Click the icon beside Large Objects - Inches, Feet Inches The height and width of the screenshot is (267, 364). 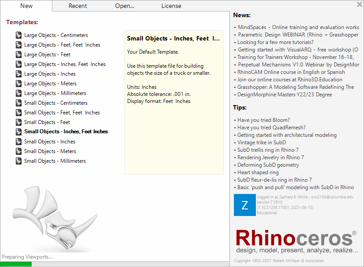coord(18,64)
